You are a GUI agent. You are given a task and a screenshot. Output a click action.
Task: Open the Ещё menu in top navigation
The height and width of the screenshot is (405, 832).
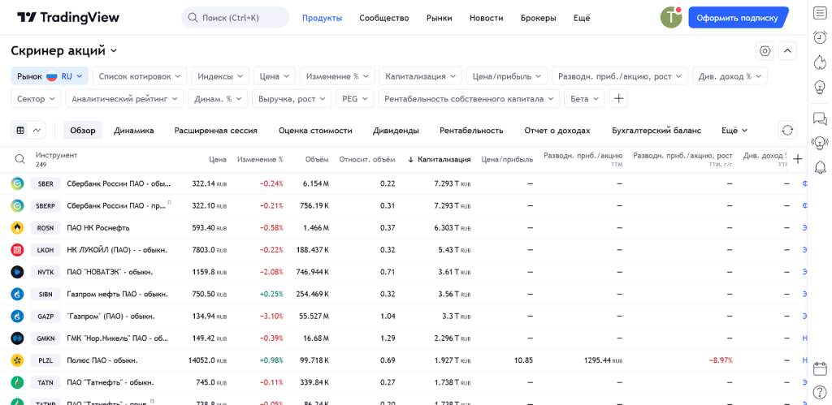point(582,18)
